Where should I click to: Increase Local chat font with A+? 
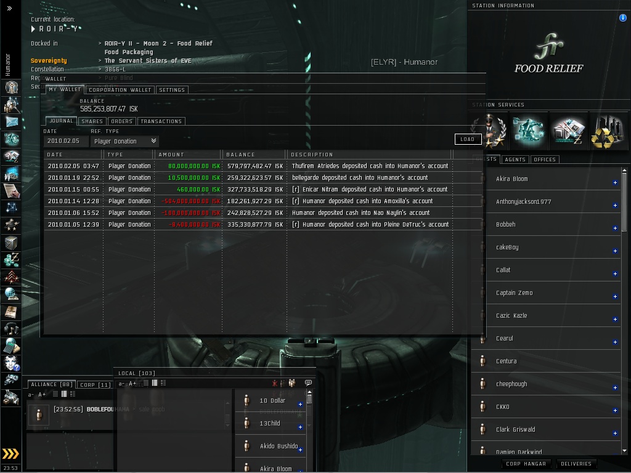click(x=132, y=383)
